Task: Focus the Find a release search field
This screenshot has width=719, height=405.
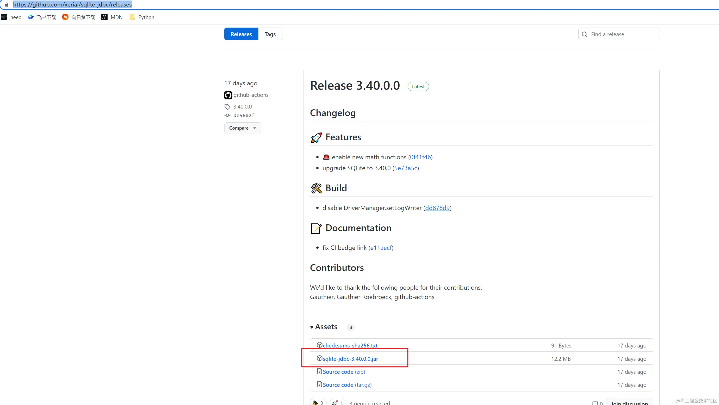Action: tap(619, 34)
